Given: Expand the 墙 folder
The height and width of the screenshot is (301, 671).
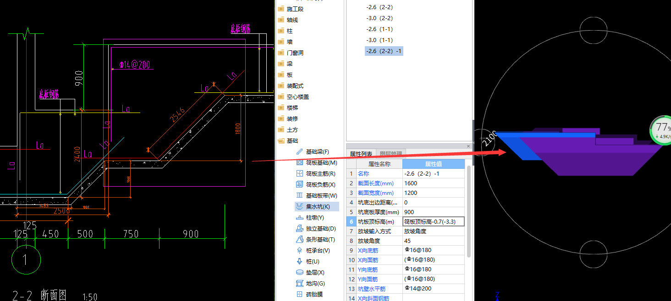Looking at the screenshot, I should [x=280, y=42].
